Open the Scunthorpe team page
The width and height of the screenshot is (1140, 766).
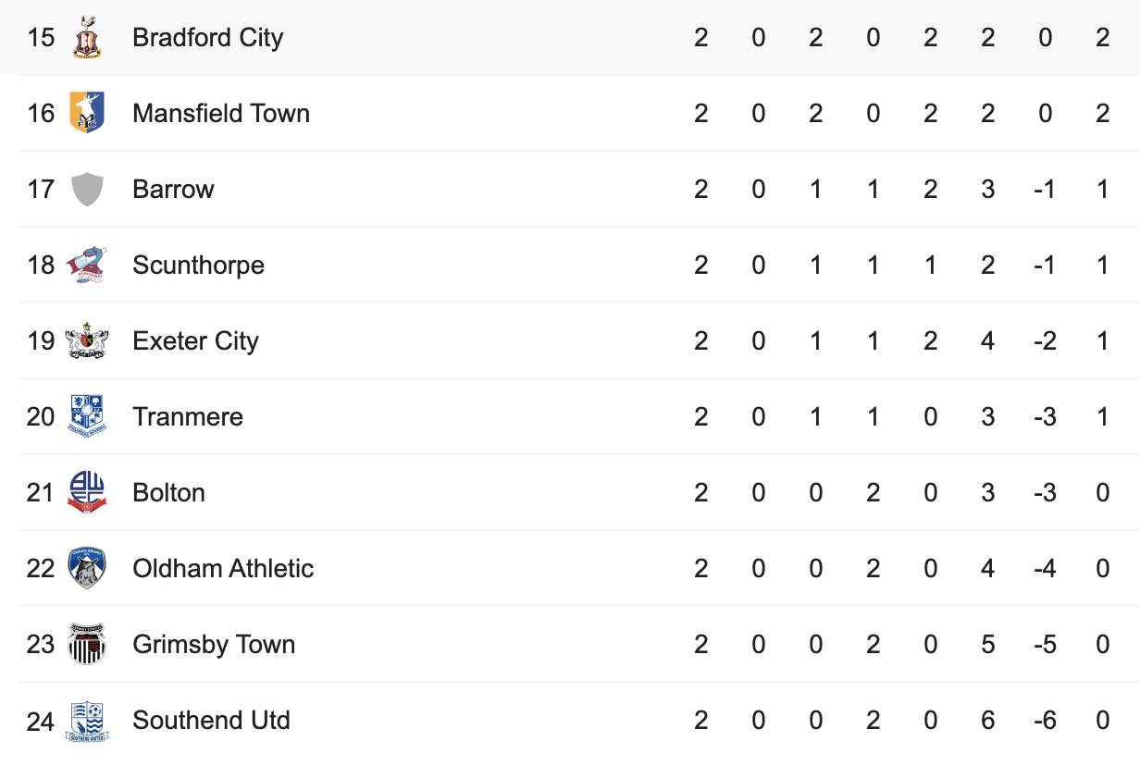tap(199, 266)
